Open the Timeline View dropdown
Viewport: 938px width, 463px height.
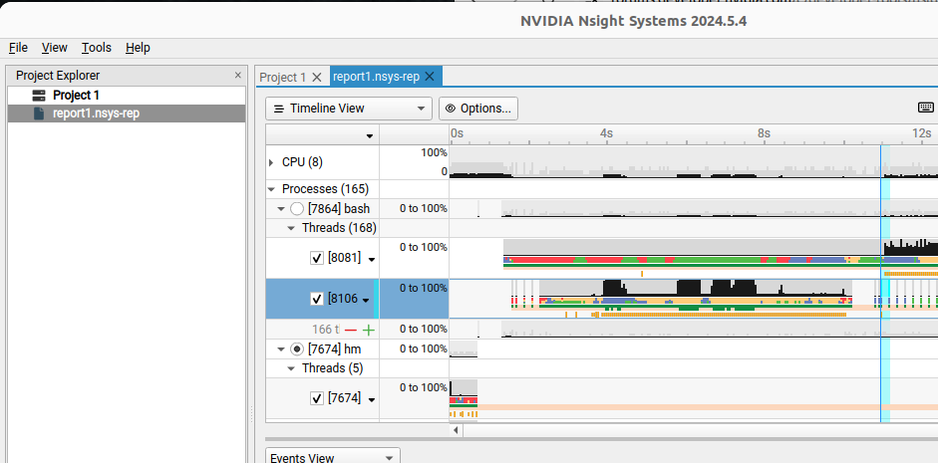[349, 109]
